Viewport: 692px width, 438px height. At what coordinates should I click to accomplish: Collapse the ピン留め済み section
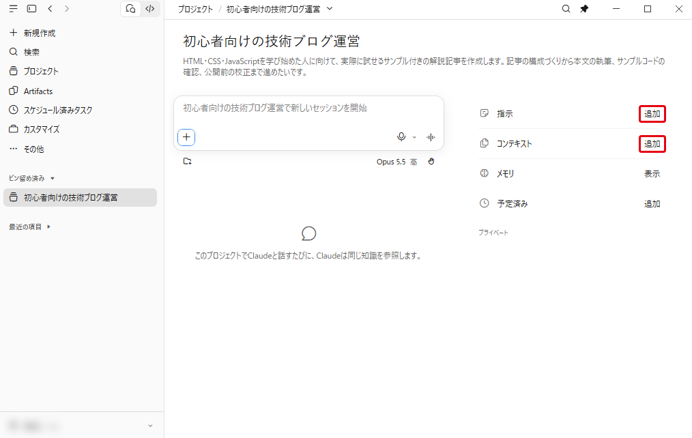tap(32, 178)
